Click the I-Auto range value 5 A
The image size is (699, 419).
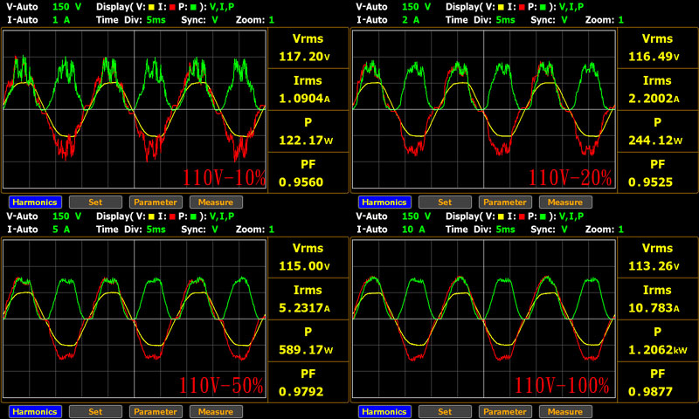61,230
